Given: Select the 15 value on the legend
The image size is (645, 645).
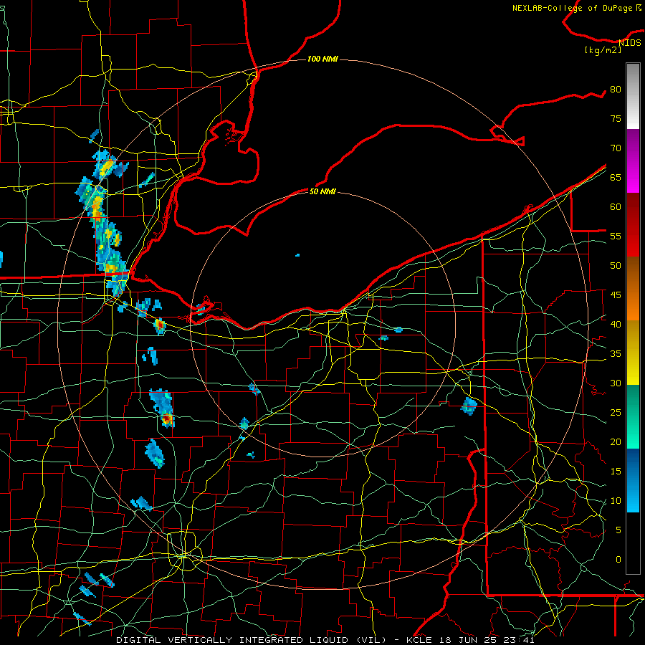Looking at the screenshot, I should [x=616, y=472].
